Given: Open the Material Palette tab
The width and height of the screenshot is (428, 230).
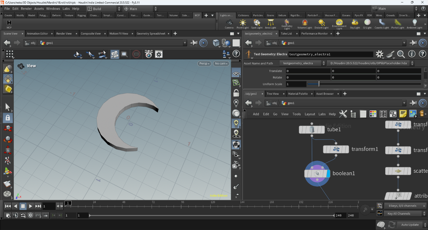Looking at the screenshot, I should pos(298,94).
